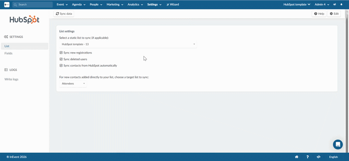Change language via English in footer
Screen dimensions: 349x161
tap(333, 157)
